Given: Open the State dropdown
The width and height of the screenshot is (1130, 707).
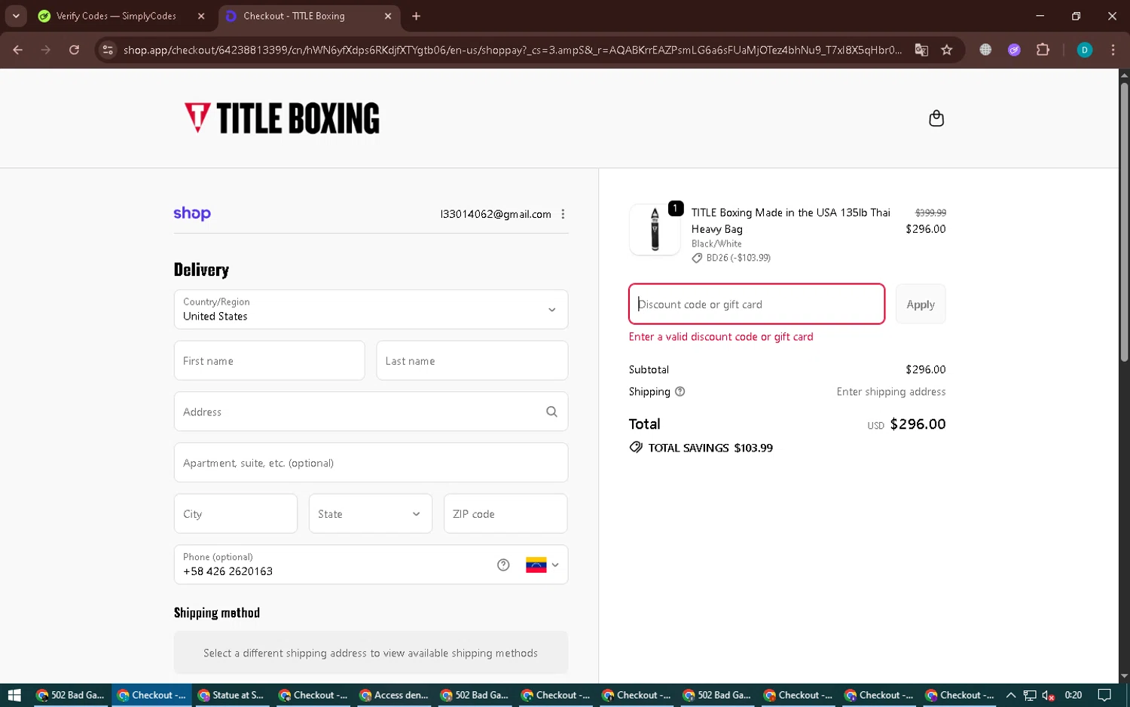Looking at the screenshot, I should pyautogui.click(x=371, y=514).
